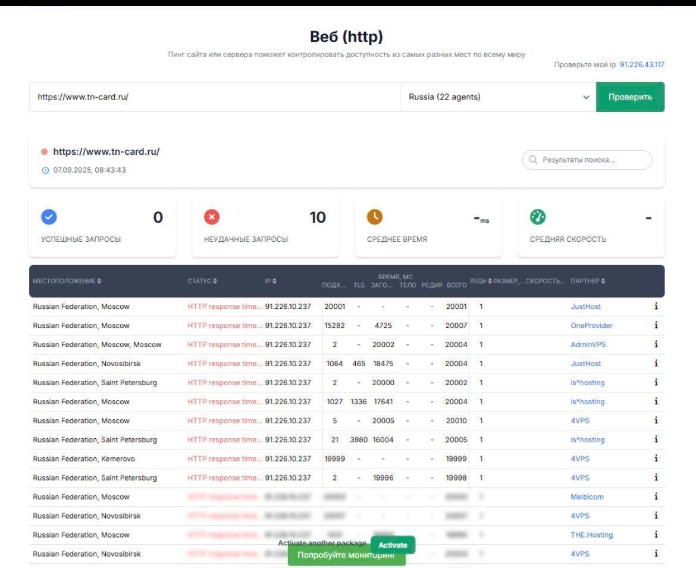Viewport: 696px width, 568px height.
Task: Open IP link 91.226.43.117
Action: tap(642, 65)
